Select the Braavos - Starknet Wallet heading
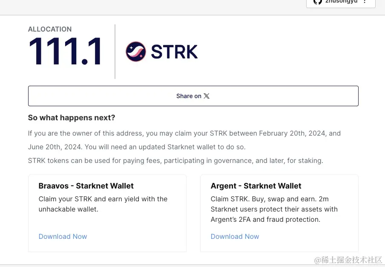 (x=86, y=186)
